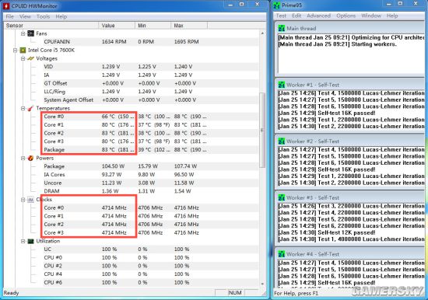Image resolution: width=428 pixels, height=300 pixels.
Task: Click the HWMonitor vertical scrollbar thumb
Action: point(262,130)
